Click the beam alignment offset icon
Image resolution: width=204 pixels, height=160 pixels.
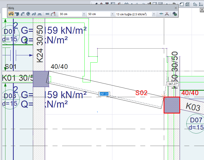pos(47,14)
